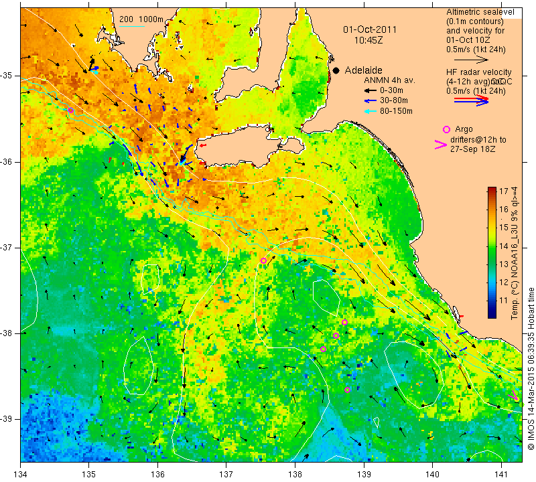This screenshot has height=482, width=536.
Task: Click the red and blue HF radar legend arrows
Action: click(472, 100)
